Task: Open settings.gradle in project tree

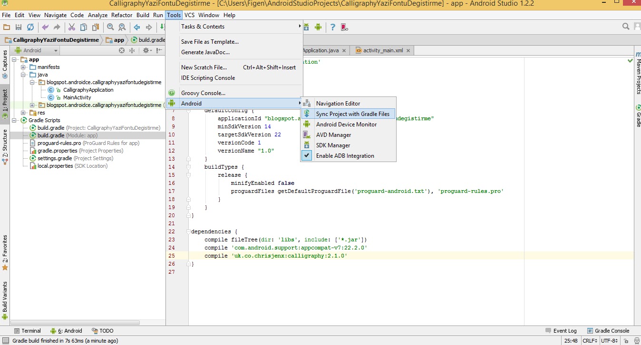Action: (55, 158)
